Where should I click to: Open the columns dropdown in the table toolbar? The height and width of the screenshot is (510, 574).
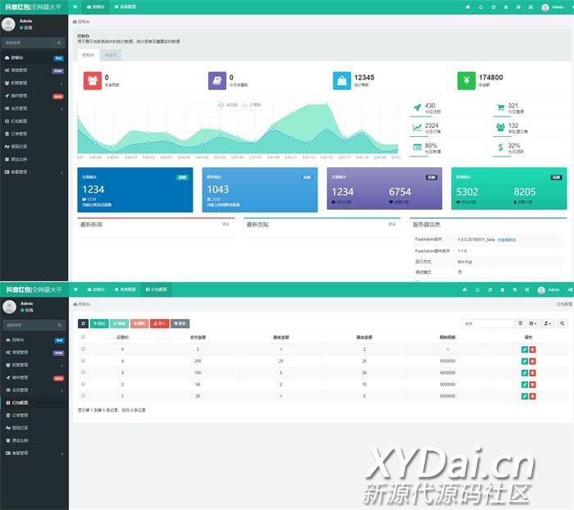click(x=534, y=324)
